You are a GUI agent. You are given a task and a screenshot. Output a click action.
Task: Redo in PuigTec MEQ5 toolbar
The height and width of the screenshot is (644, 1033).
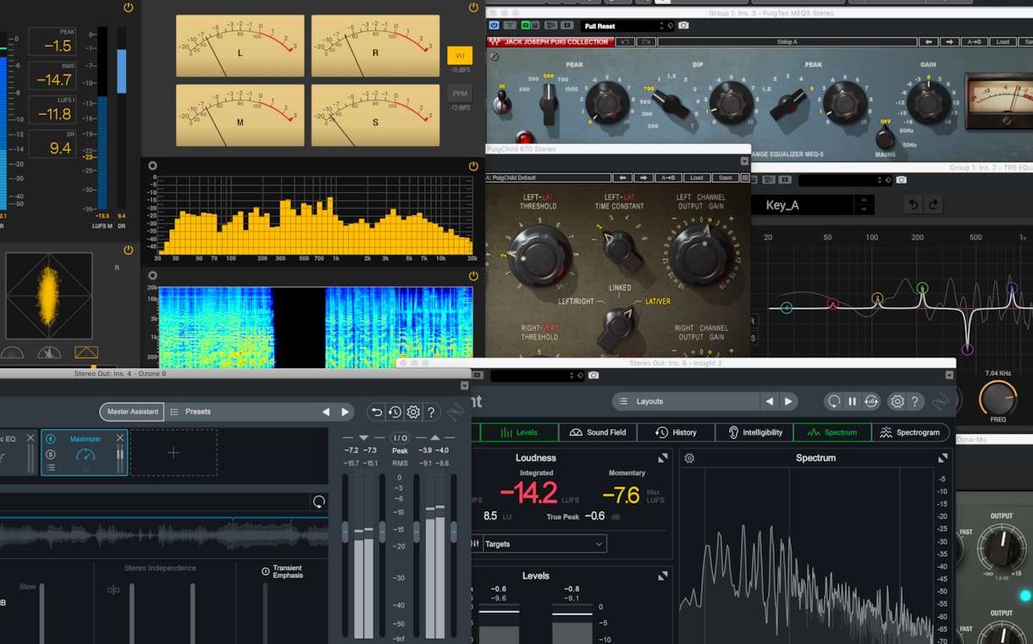(x=647, y=41)
